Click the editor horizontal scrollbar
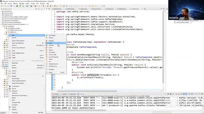 87,91
